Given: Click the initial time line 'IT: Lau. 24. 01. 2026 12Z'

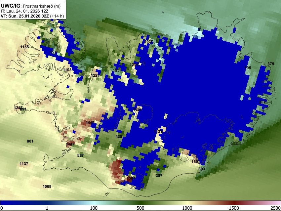Looking at the screenshot, I should pos(24,11).
